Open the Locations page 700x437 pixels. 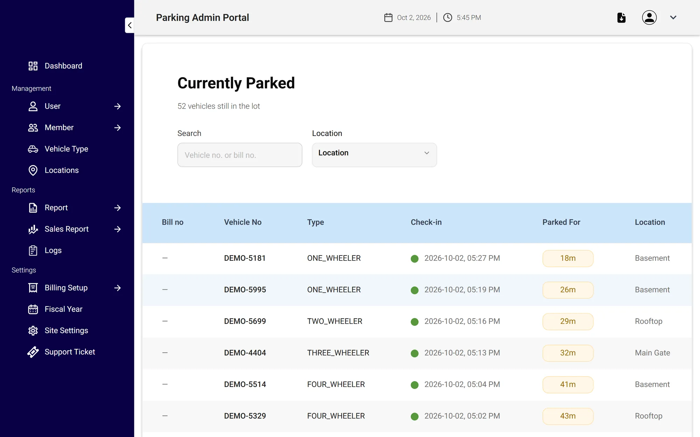point(62,170)
